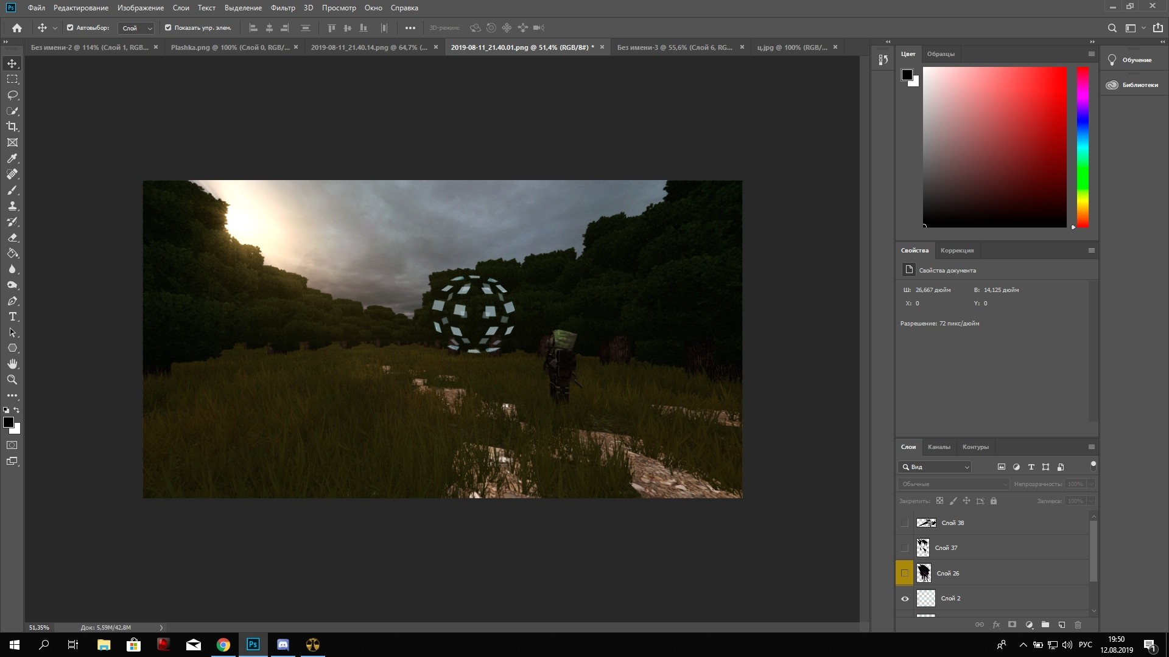Viewport: 1169px width, 657px height.
Task: Open tool preset picker arrow next to Move
Action: pyautogui.click(x=55, y=28)
